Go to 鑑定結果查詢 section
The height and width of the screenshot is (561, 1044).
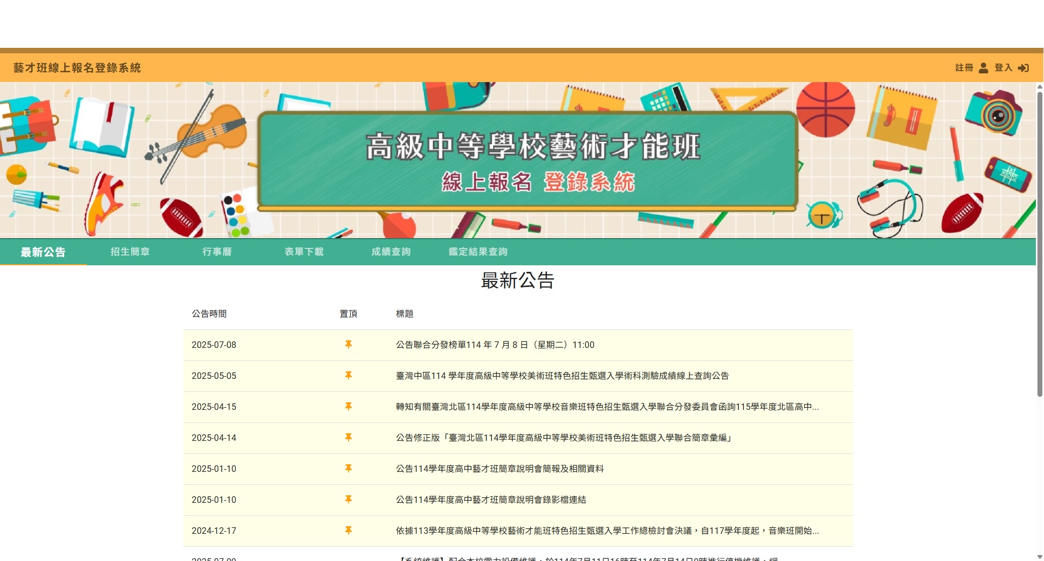[478, 252]
